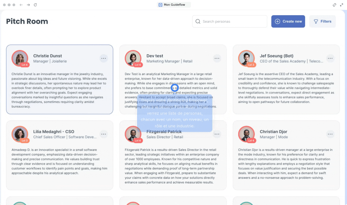
Task: Open the Christian Djor persona name
Action: click(273, 132)
